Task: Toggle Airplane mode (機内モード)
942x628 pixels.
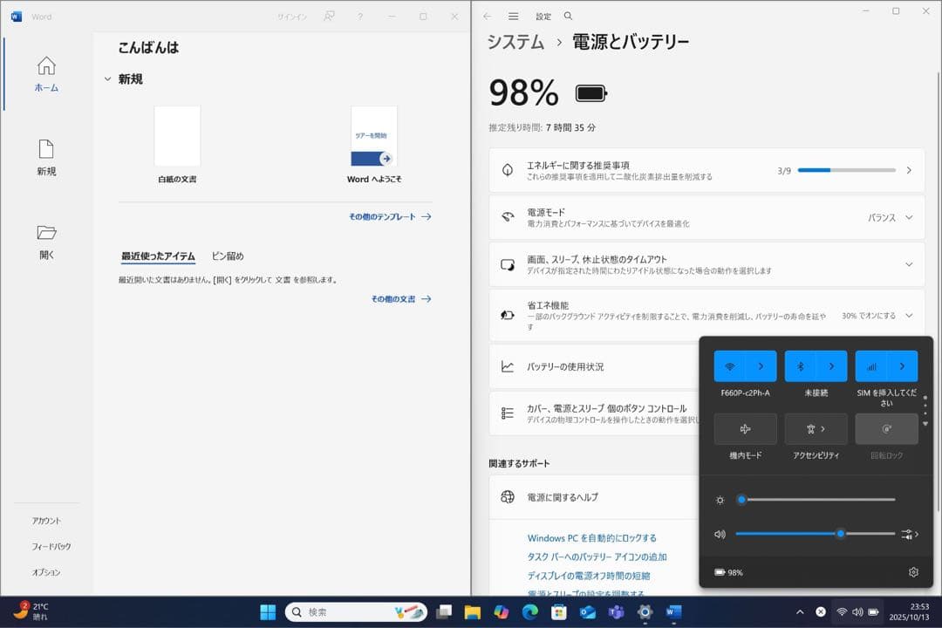Action: click(x=745, y=428)
